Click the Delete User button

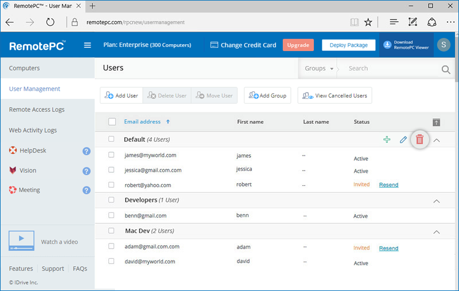[167, 95]
